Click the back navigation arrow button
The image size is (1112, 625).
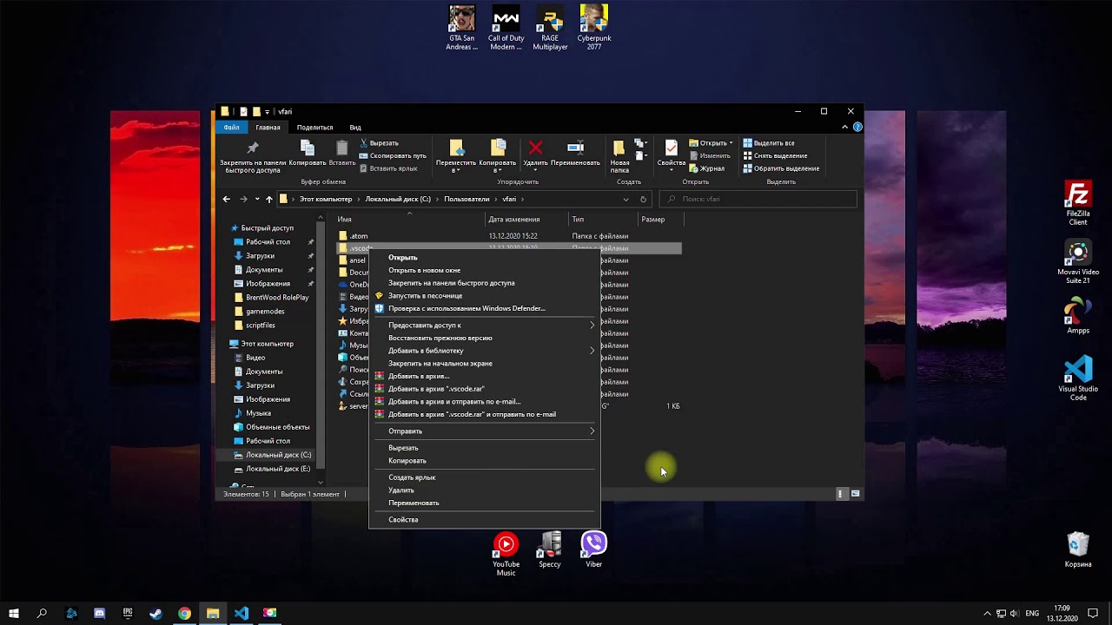(226, 199)
